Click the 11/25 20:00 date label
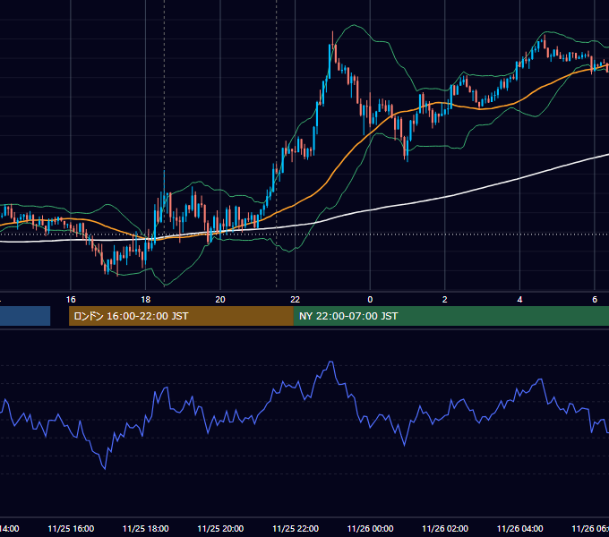This screenshot has height=537, width=609. [x=220, y=529]
